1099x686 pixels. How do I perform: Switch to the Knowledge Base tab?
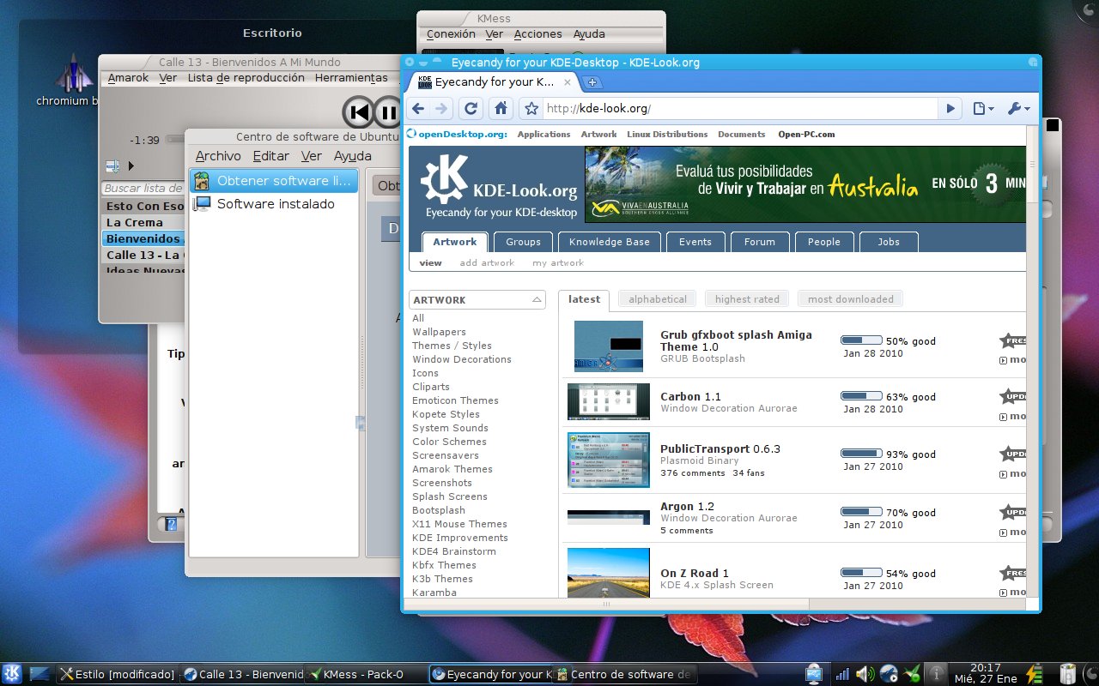click(609, 242)
